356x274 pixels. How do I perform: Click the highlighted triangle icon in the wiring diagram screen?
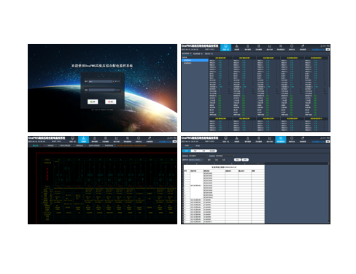coord(83,140)
